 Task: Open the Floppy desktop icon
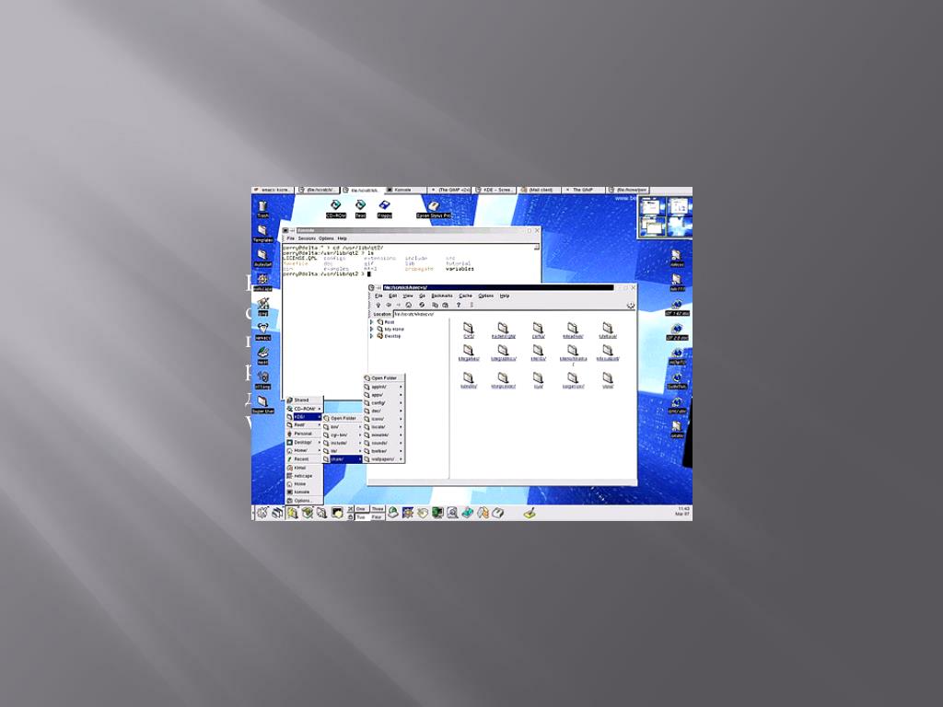(384, 209)
